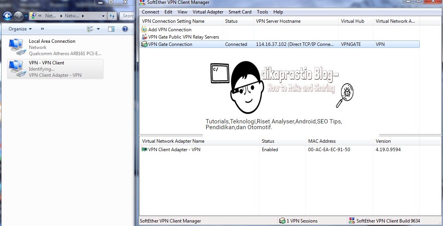Open the Help menu

point(278,12)
